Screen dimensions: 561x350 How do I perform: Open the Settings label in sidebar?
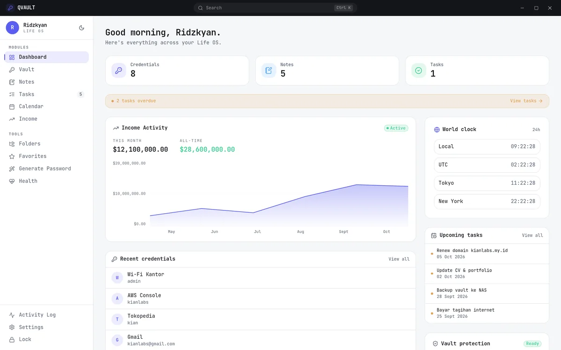click(x=31, y=328)
